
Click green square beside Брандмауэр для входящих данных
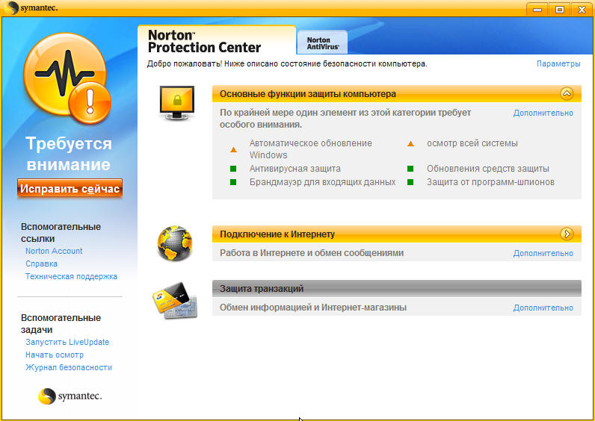[233, 182]
